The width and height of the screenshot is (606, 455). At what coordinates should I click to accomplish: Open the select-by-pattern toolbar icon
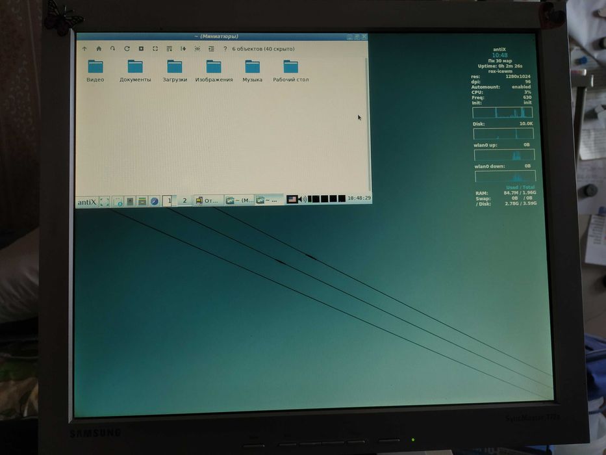coord(211,49)
